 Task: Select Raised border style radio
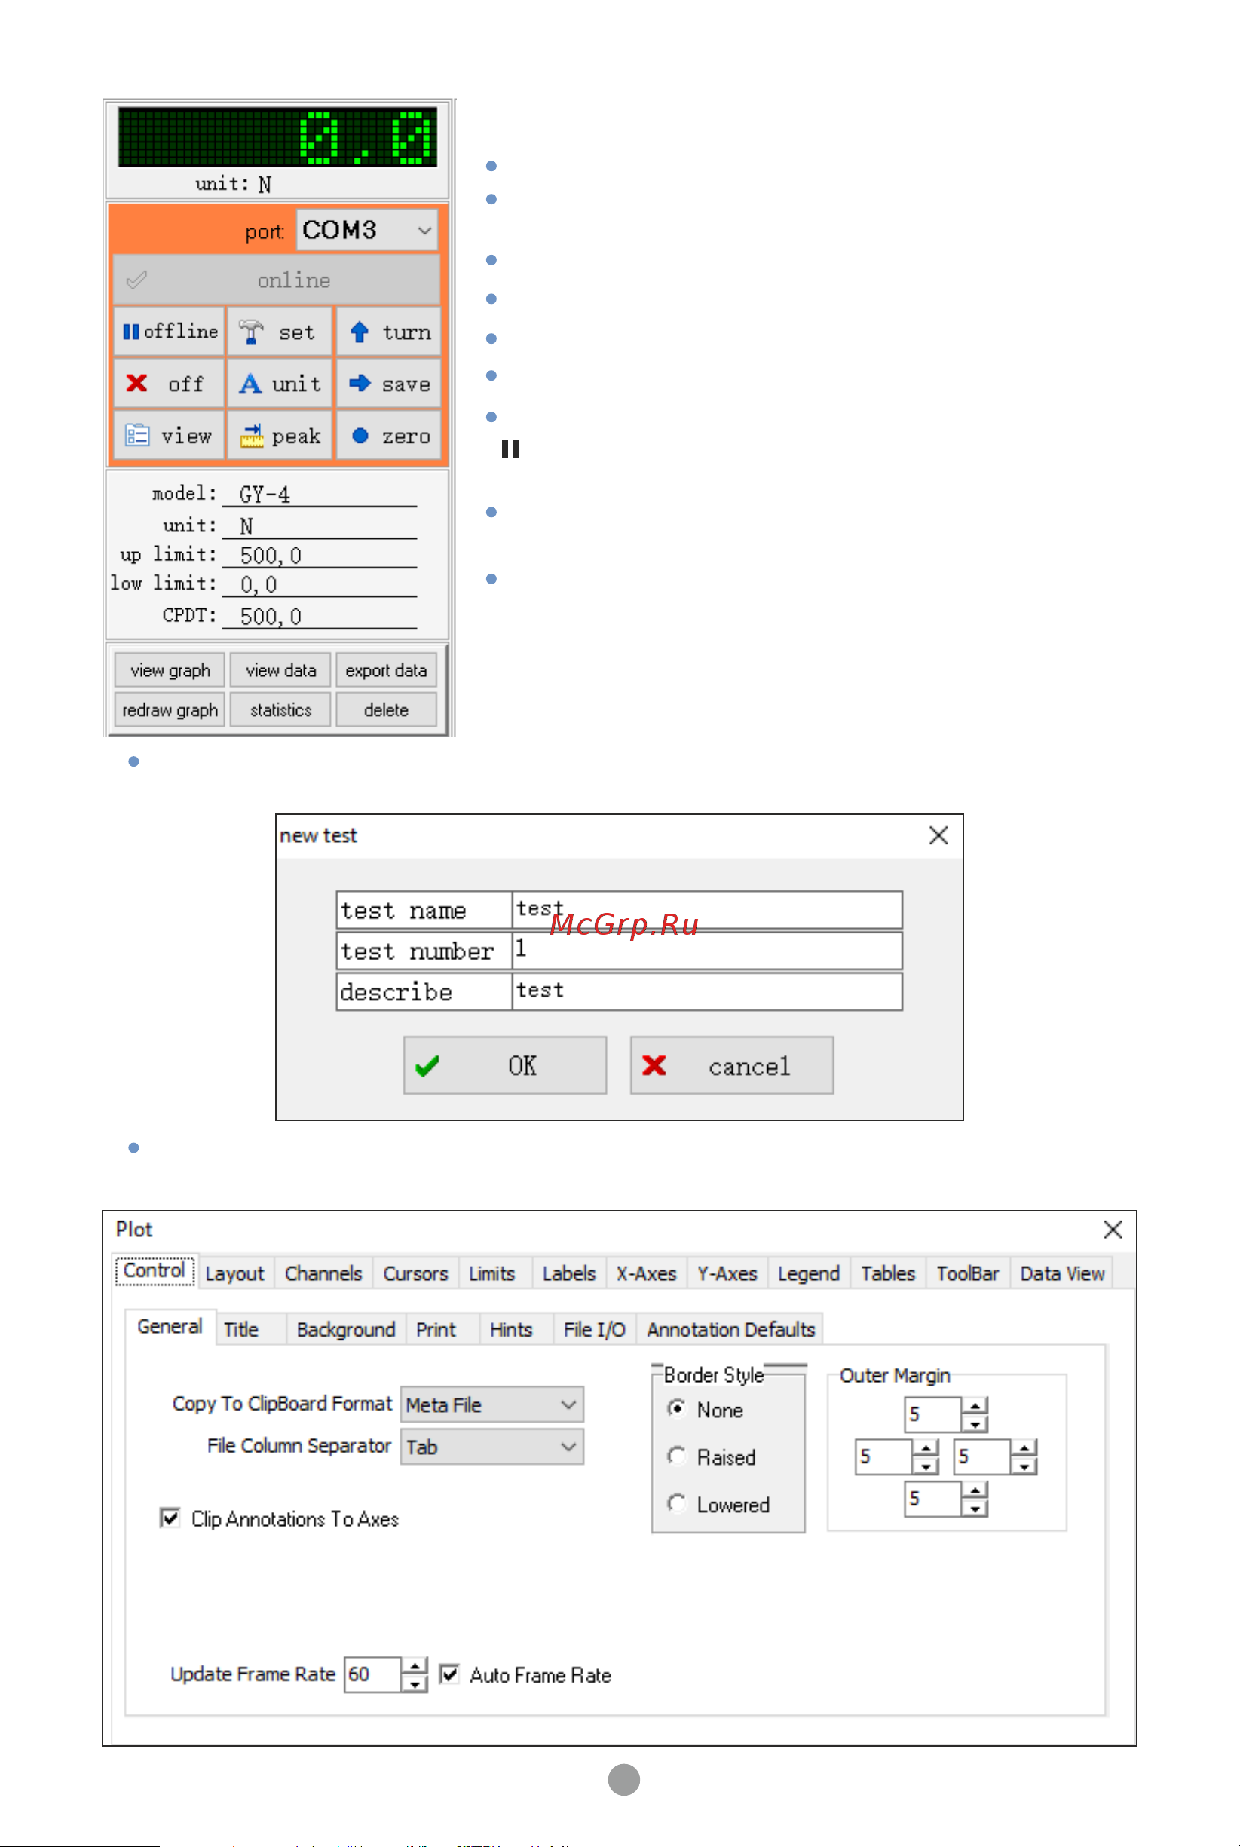tap(676, 1456)
